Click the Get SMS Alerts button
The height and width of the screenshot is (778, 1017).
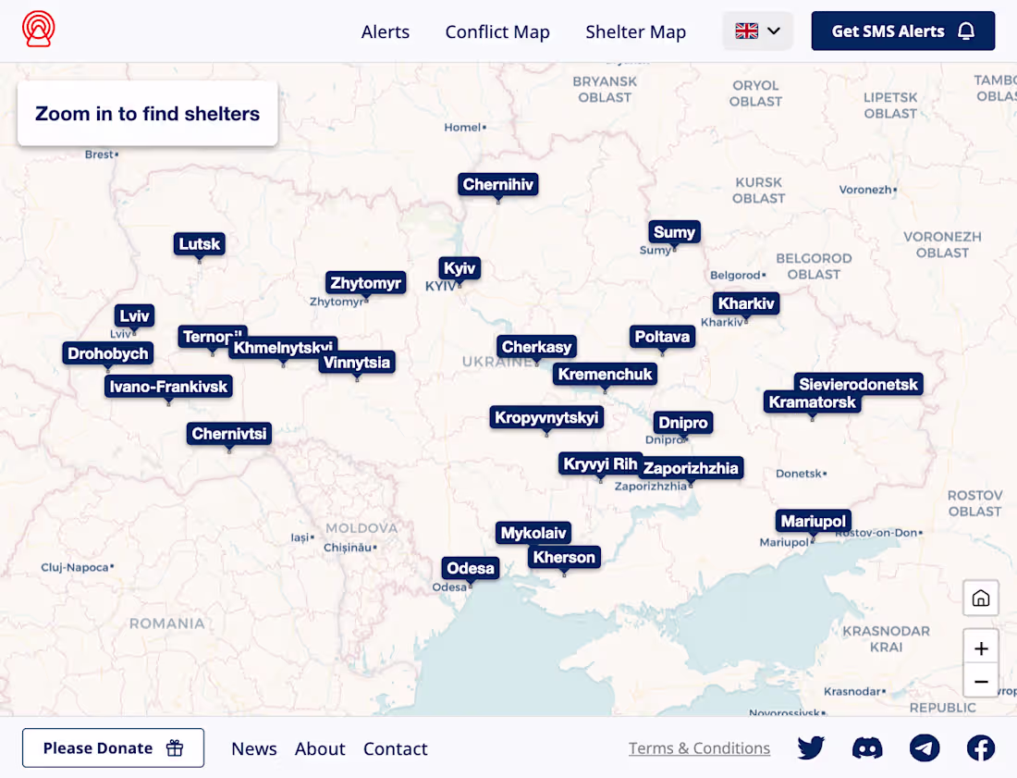902,31
